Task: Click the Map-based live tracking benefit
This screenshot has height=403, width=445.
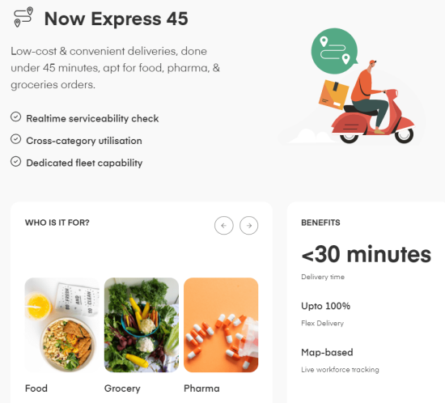Action: tap(340, 360)
